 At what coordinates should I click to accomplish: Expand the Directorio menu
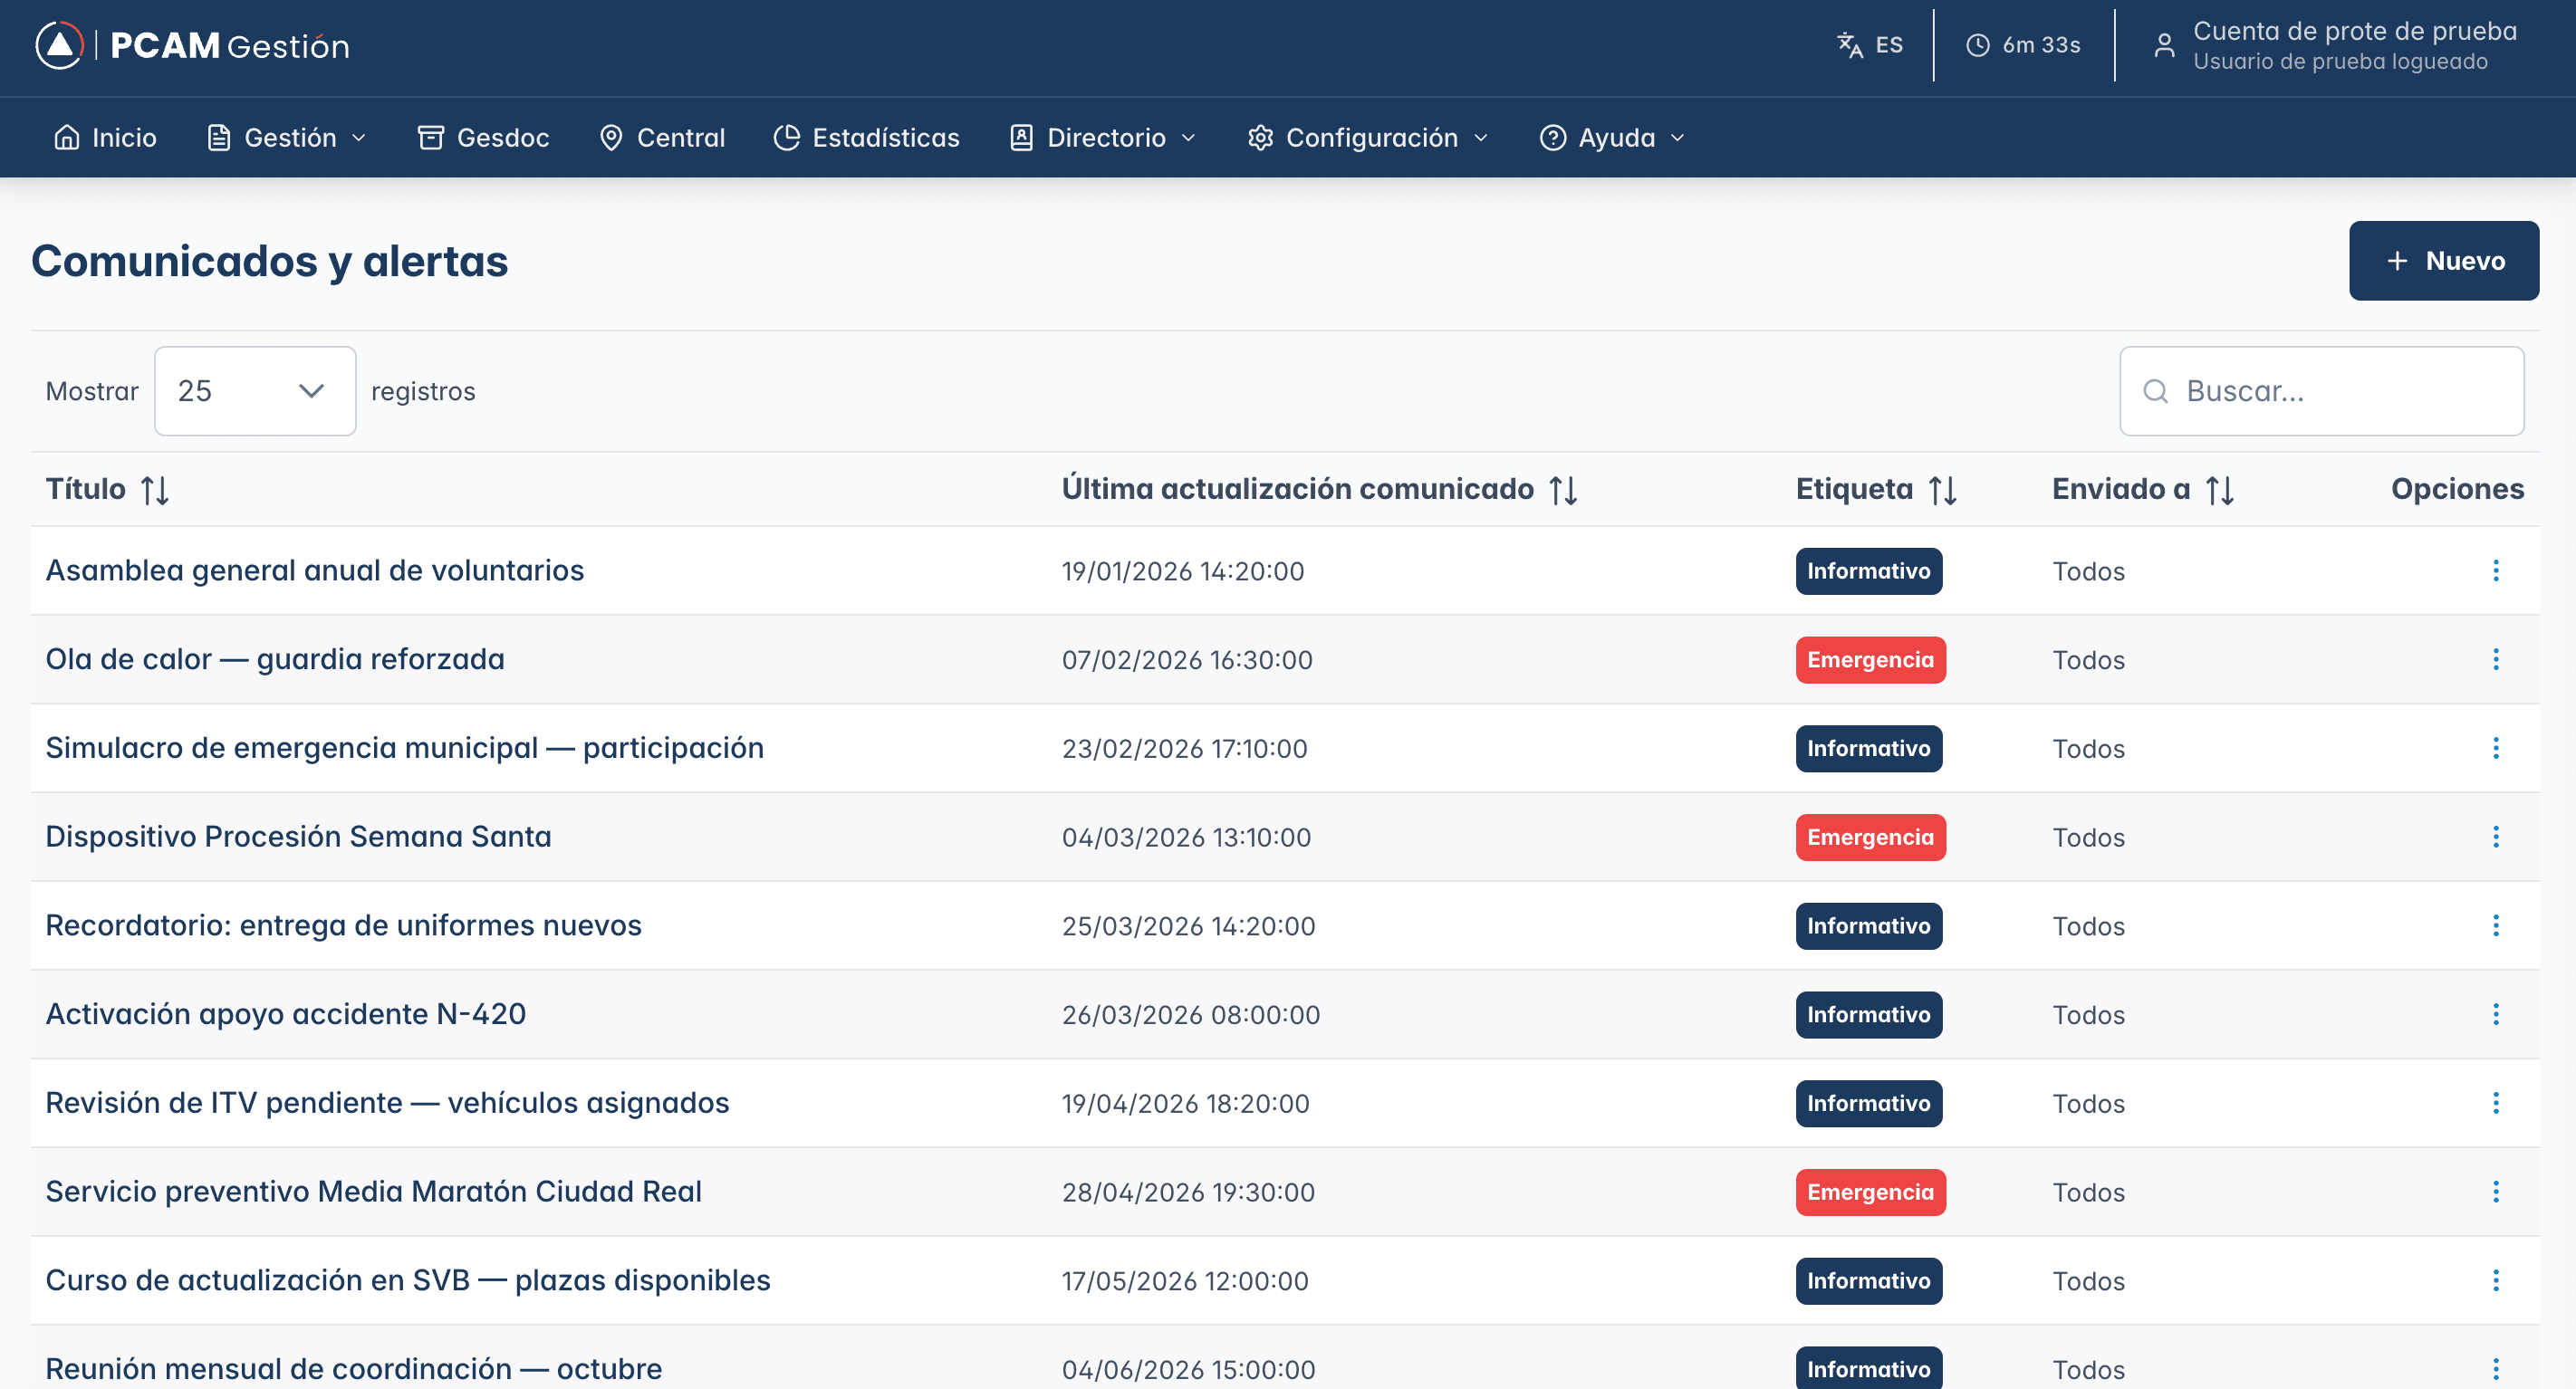(x=1103, y=138)
